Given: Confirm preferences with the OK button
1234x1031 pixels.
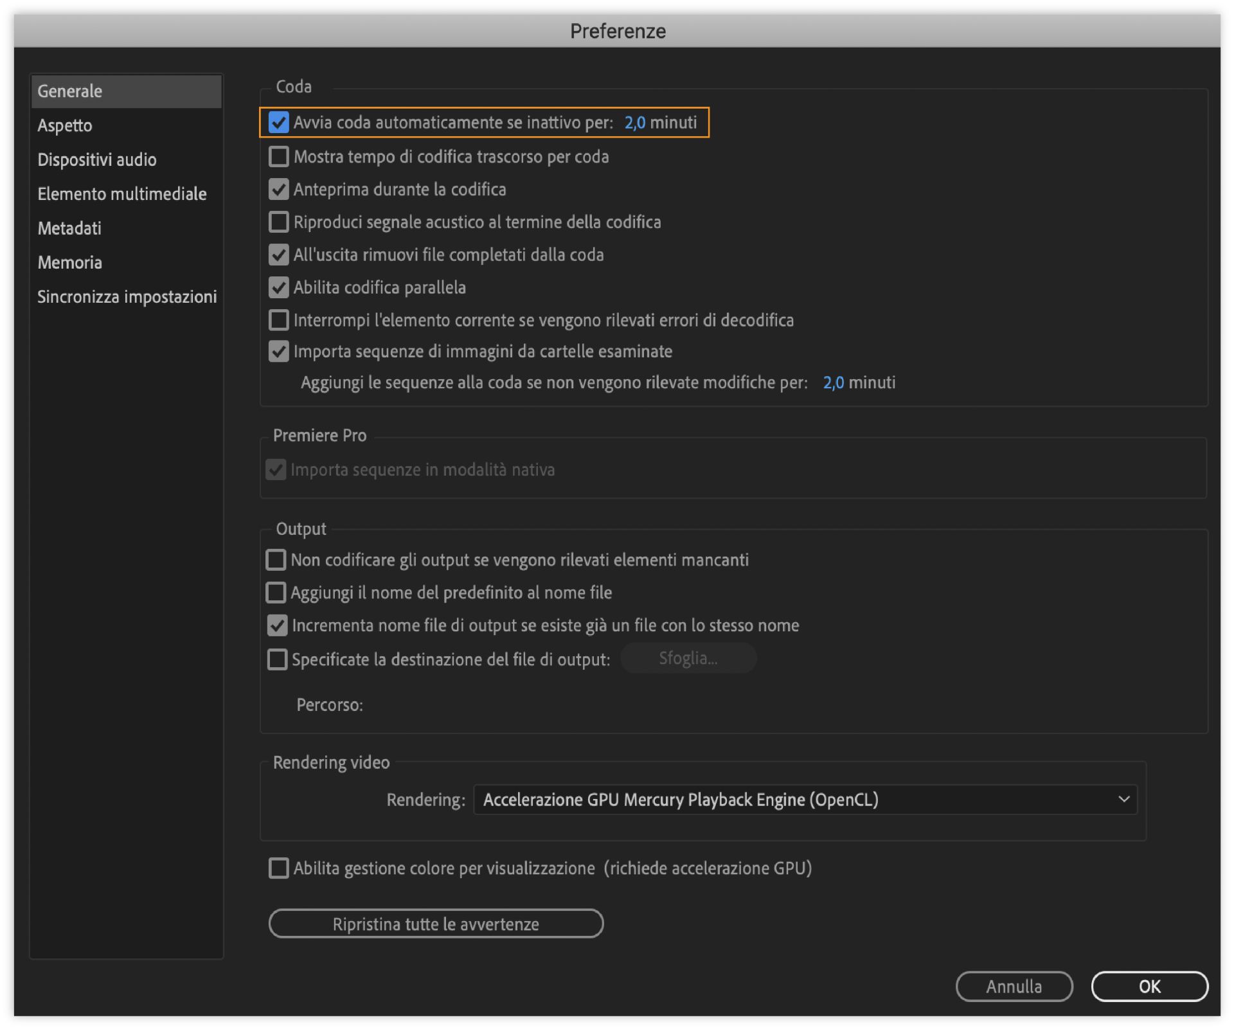Looking at the screenshot, I should pyautogui.click(x=1149, y=987).
